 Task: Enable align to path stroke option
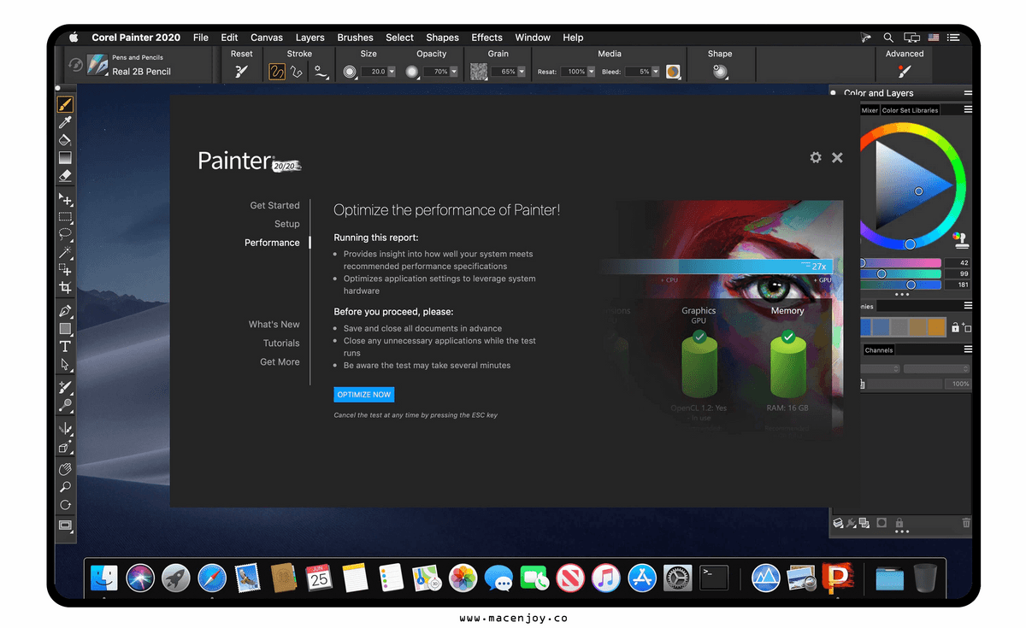(321, 72)
